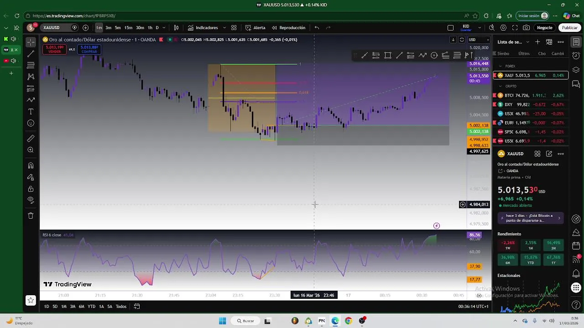The width and height of the screenshot is (584, 328).
Task: Select the DXY row in watchlist
Action: coord(531,104)
